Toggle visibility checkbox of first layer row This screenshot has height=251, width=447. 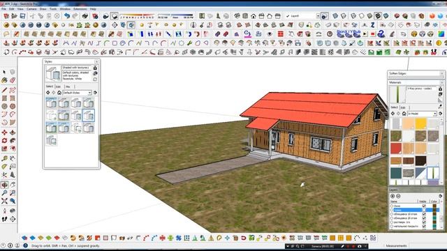pos(424,206)
